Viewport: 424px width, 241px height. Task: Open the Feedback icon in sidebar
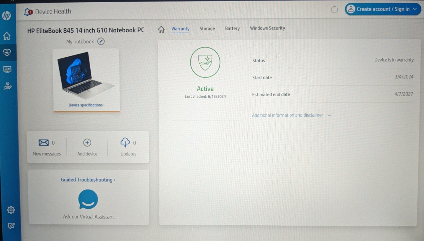[x=11, y=226]
